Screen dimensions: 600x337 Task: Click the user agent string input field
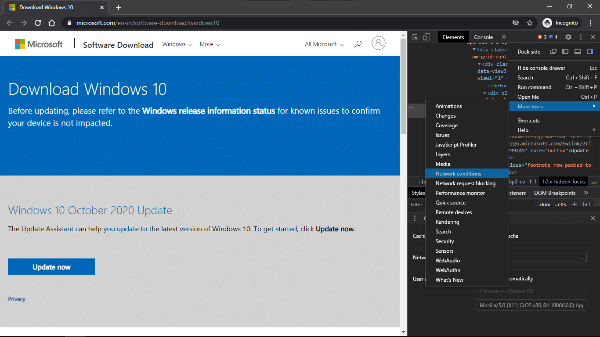point(531,305)
